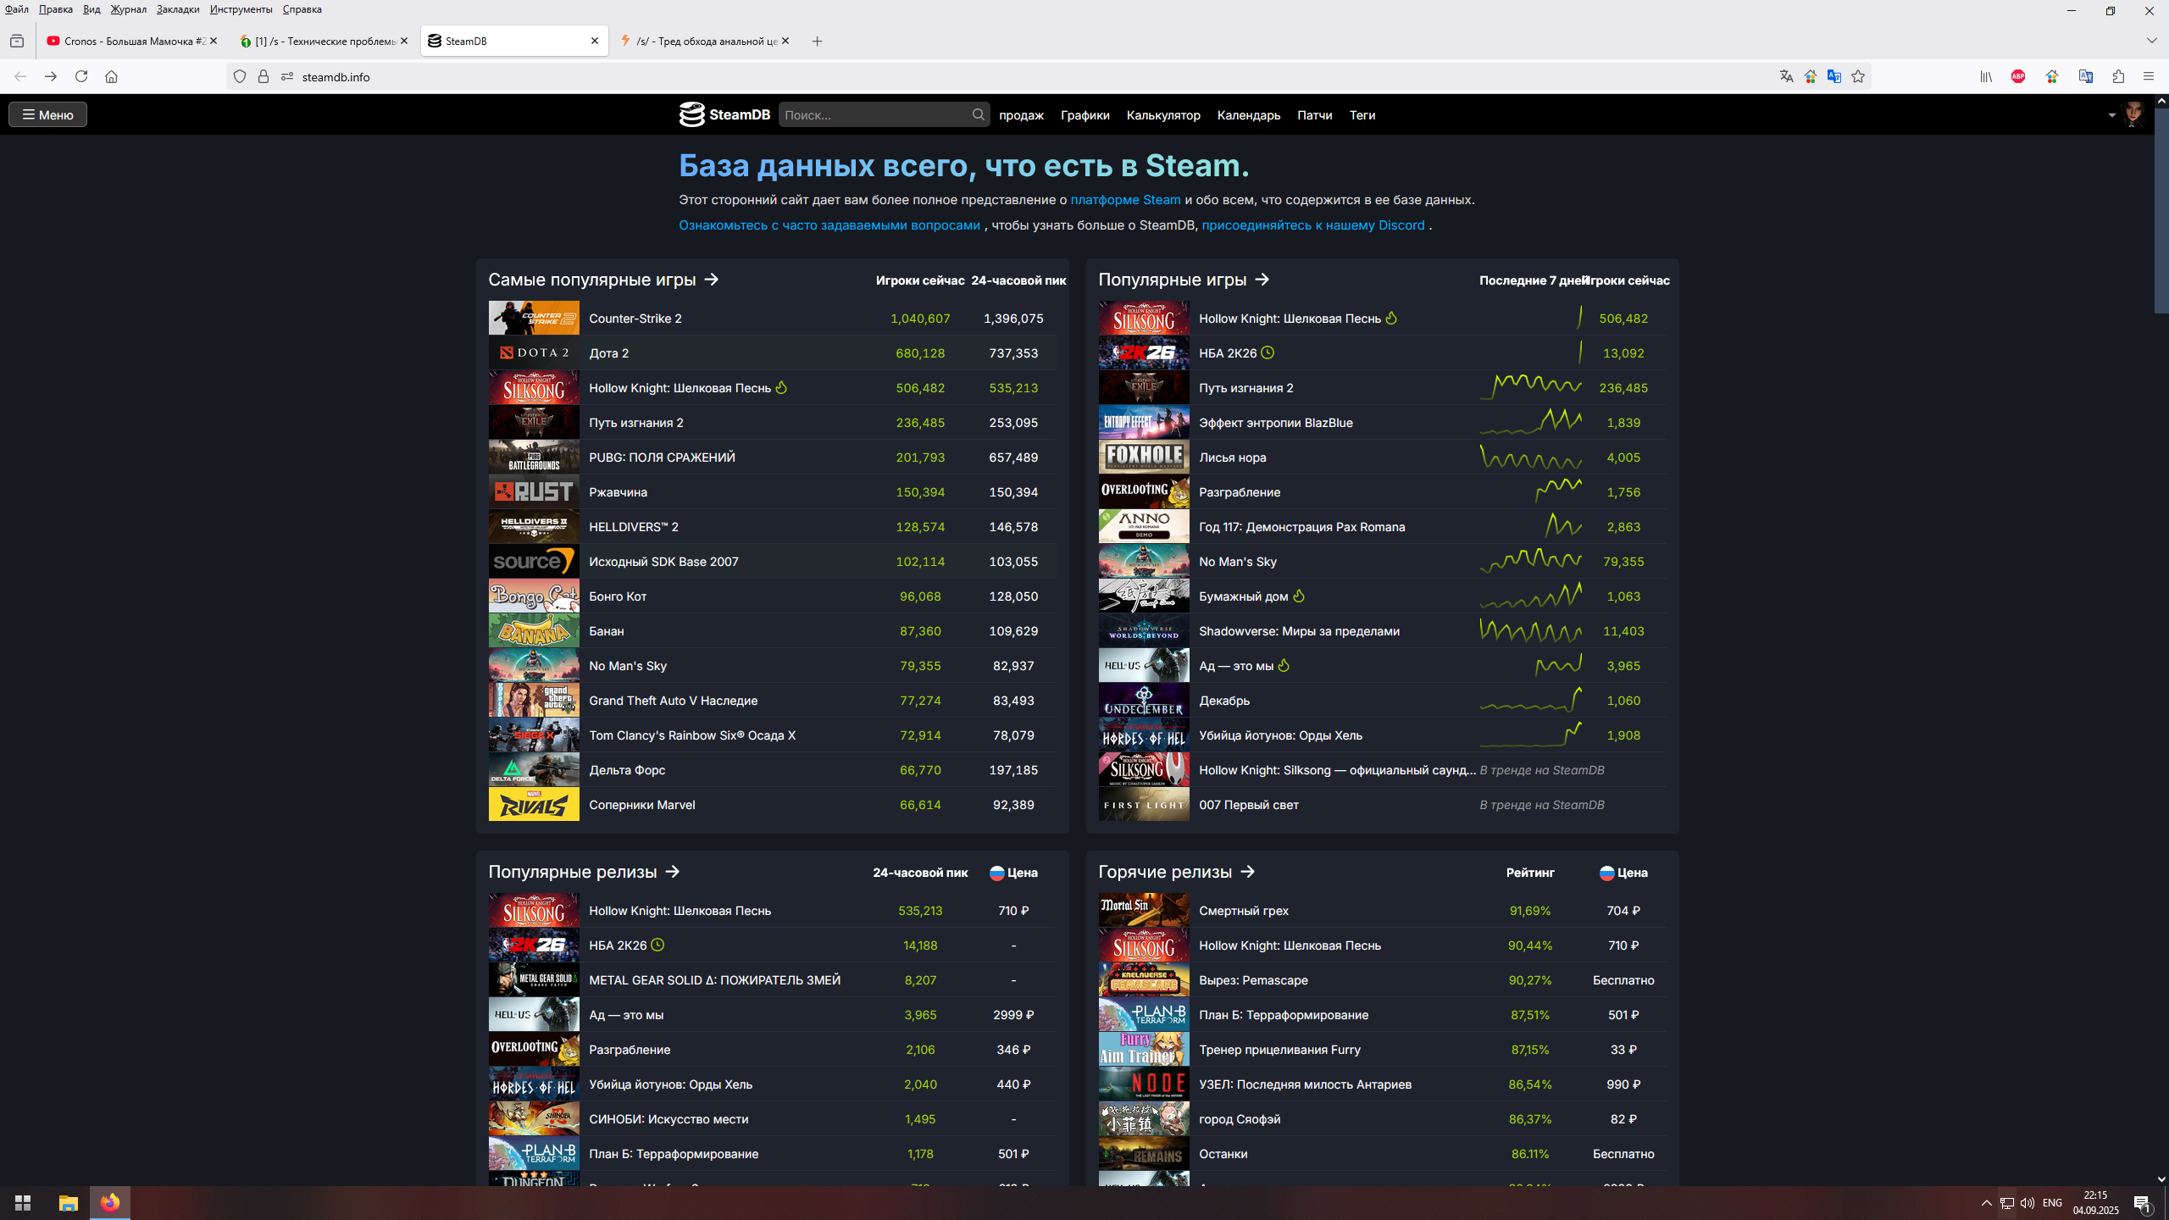This screenshot has width=2169, height=1220.
Task: Open the hamburger Меню button
Action: click(x=47, y=114)
